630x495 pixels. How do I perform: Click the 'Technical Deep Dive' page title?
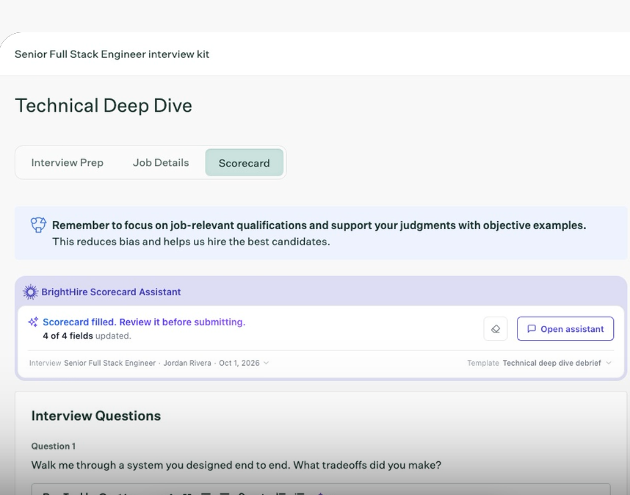click(x=104, y=106)
